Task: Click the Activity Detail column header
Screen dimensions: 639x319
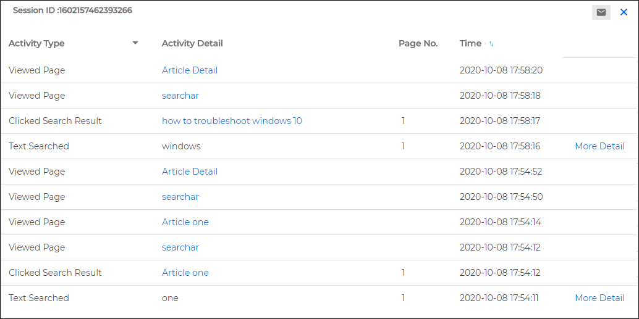Action: point(192,44)
